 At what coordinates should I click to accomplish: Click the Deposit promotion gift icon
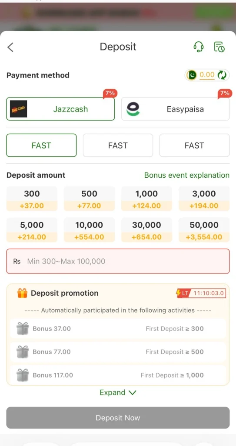pyautogui.click(x=22, y=293)
